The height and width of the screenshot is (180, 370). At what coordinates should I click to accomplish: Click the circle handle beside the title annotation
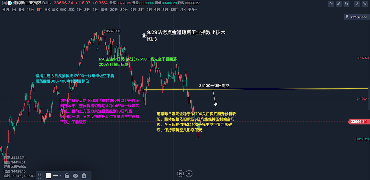click(x=144, y=36)
